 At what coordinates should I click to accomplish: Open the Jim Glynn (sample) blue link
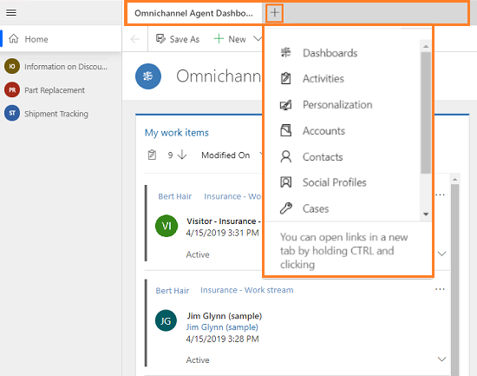222,327
